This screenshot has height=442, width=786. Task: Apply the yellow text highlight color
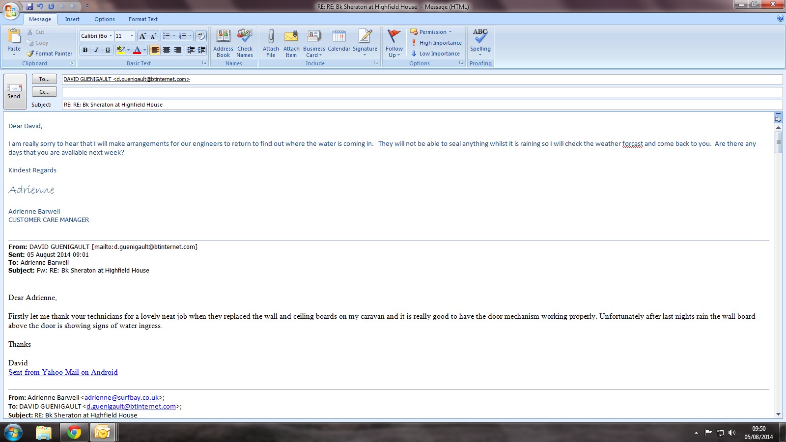(120, 50)
